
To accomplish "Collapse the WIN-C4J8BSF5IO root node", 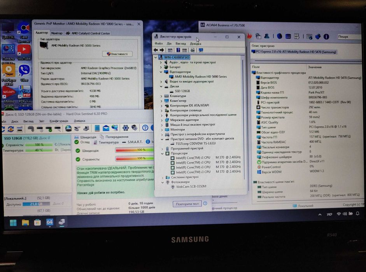I will [x=156, y=58].
